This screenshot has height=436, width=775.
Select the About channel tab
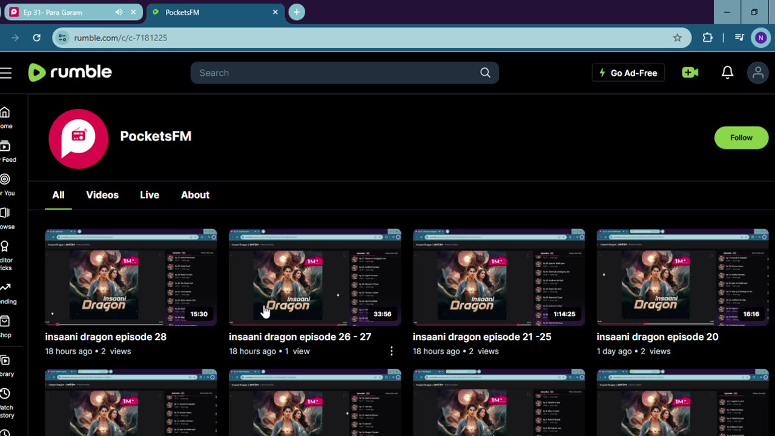195,195
